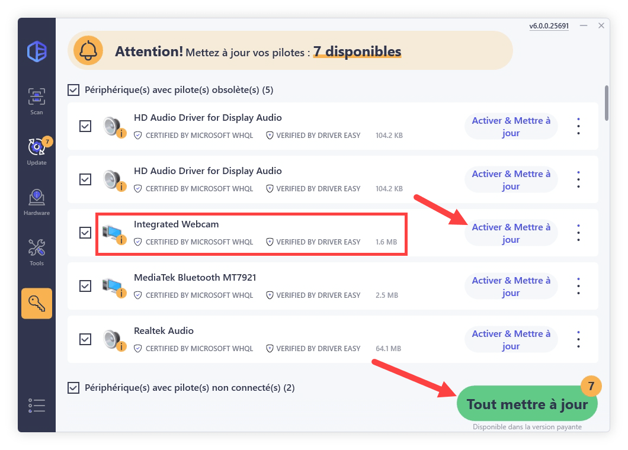Click the version number v6.0.0.25691
The image size is (628, 450).
point(549,26)
